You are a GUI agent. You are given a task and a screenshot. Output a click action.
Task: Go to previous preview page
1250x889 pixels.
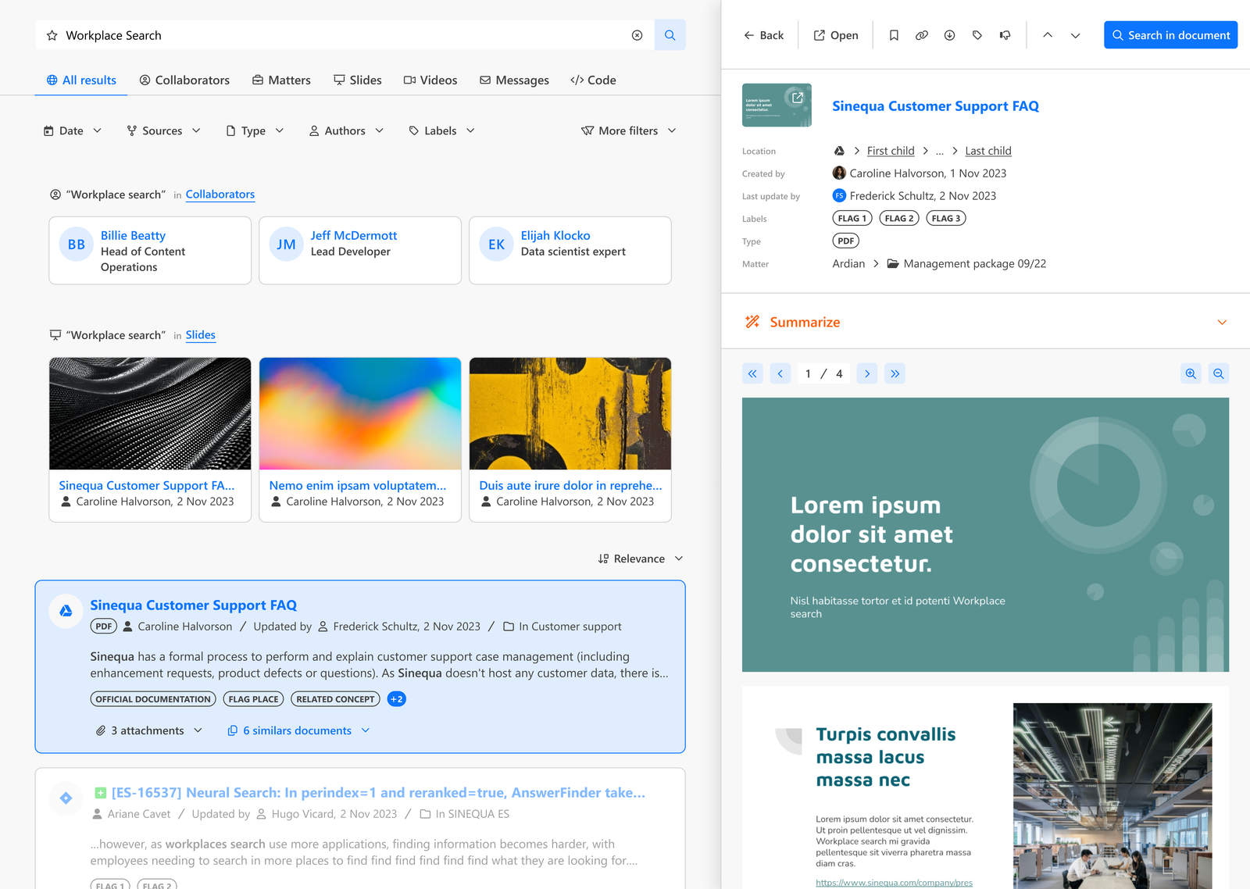pyautogui.click(x=780, y=373)
